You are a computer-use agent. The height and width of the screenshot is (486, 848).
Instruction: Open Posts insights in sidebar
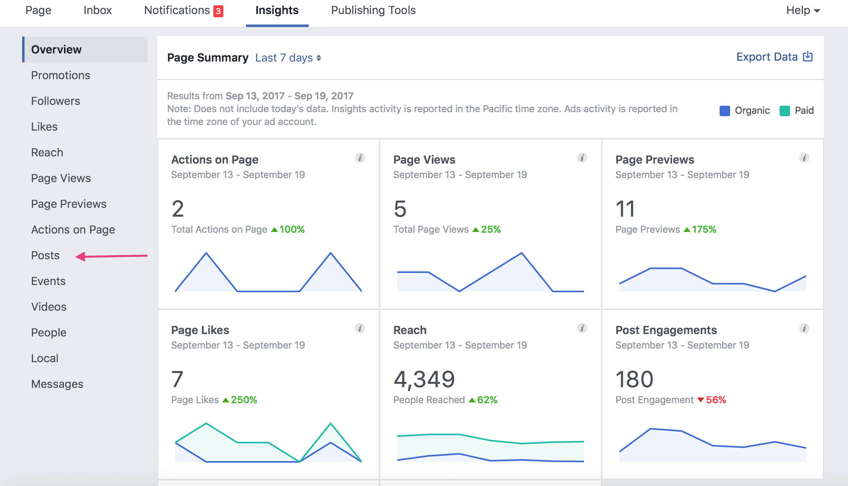45,255
